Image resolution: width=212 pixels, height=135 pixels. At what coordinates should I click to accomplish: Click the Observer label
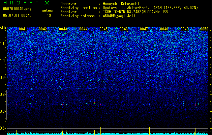[x=68, y=4]
